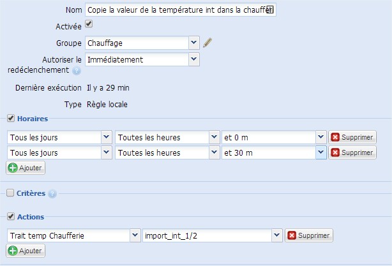This screenshot has height=266, width=392.
Task: Add a new action under Actions
Action: click(x=26, y=251)
